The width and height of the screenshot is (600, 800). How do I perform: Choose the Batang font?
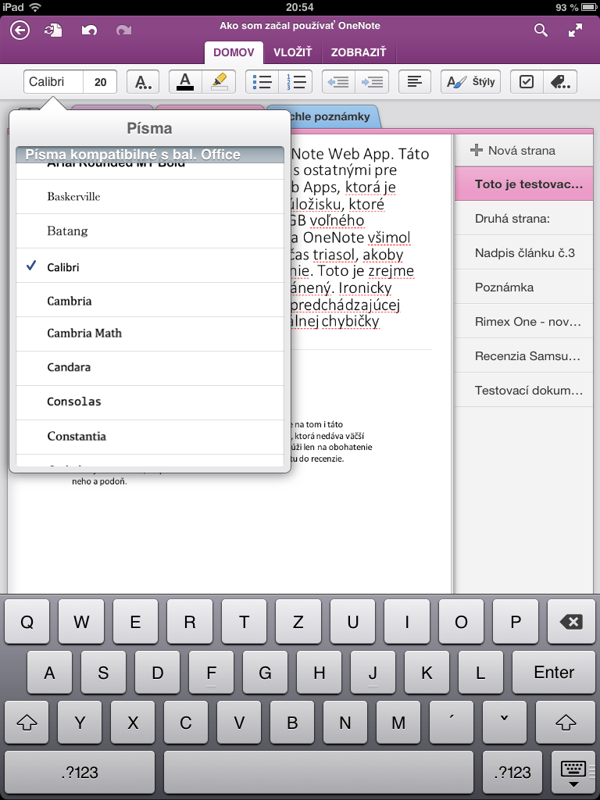pyautogui.click(x=150, y=231)
